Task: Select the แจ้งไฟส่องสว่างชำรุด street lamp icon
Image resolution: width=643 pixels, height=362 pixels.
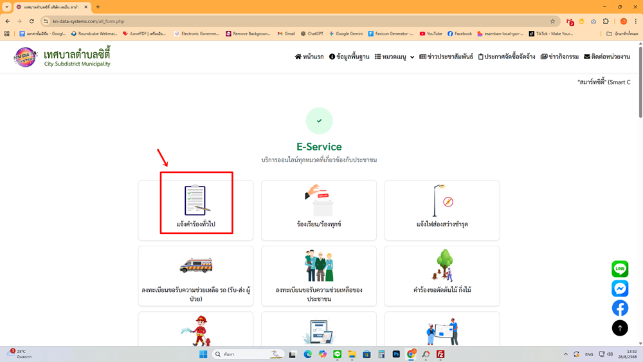Action: [x=442, y=202]
